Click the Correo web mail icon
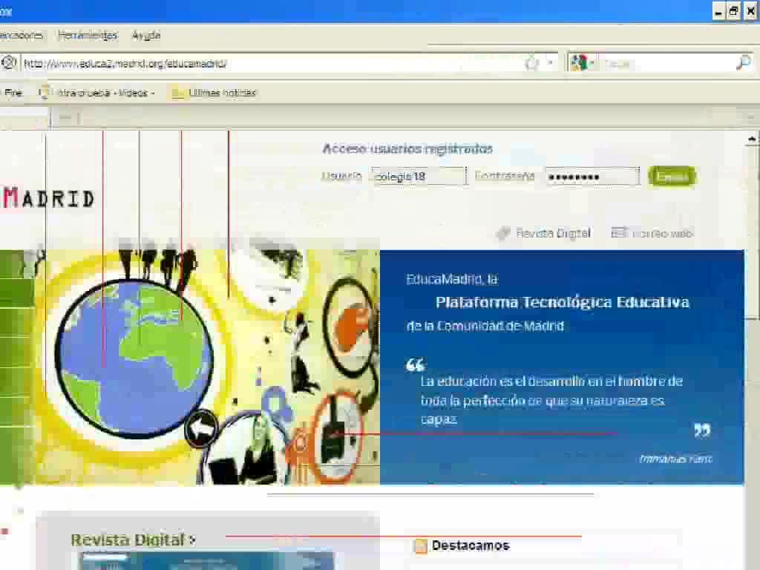 click(620, 232)
